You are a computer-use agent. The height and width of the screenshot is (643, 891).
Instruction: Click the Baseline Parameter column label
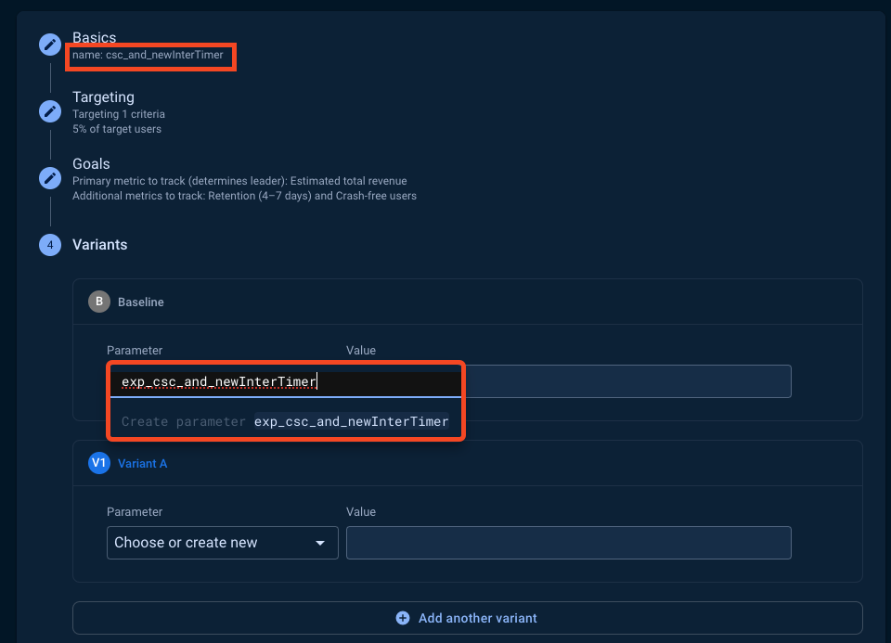tap(134, 351)
